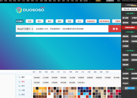Click magnifier icon beside 旅行
Viewport: 137px width, 98px height.
(x=19, y=86)
